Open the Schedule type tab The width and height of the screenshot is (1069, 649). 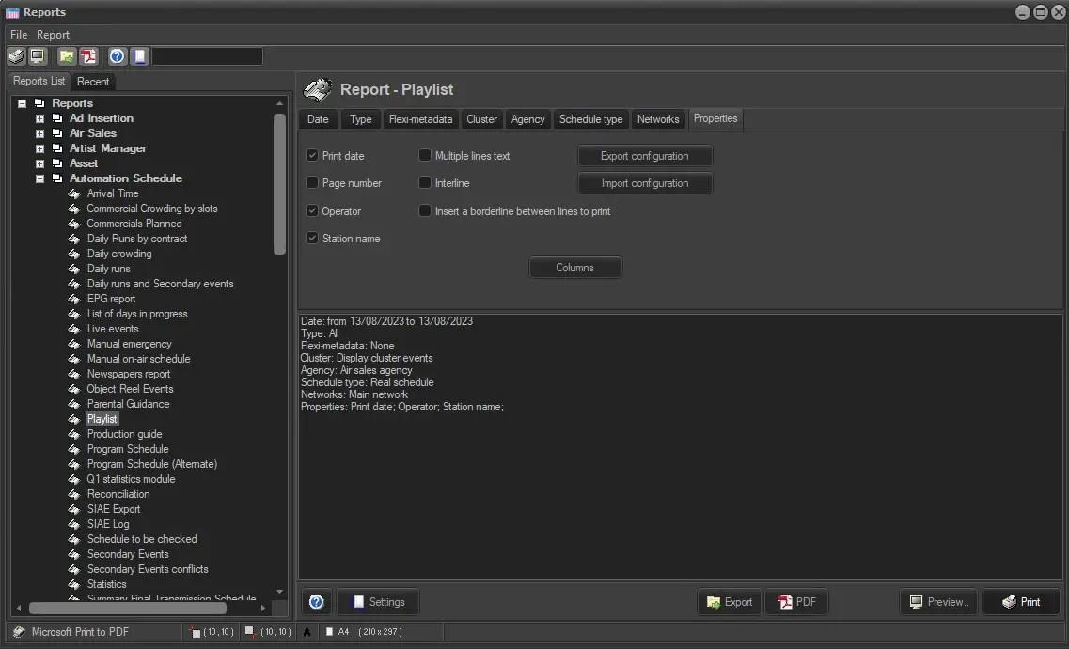(x=590, y=119)
